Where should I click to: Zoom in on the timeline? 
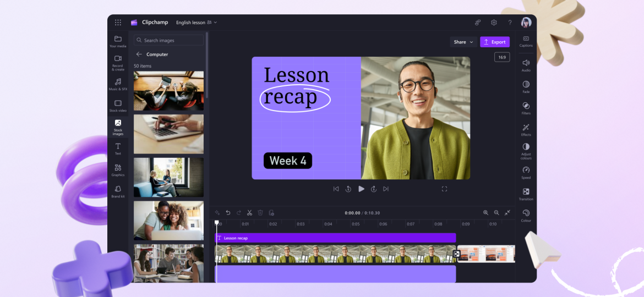[485, 212]
